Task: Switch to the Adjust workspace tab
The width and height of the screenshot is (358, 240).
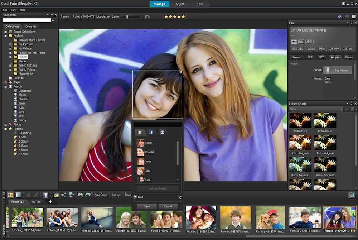Action: (180, 4)
